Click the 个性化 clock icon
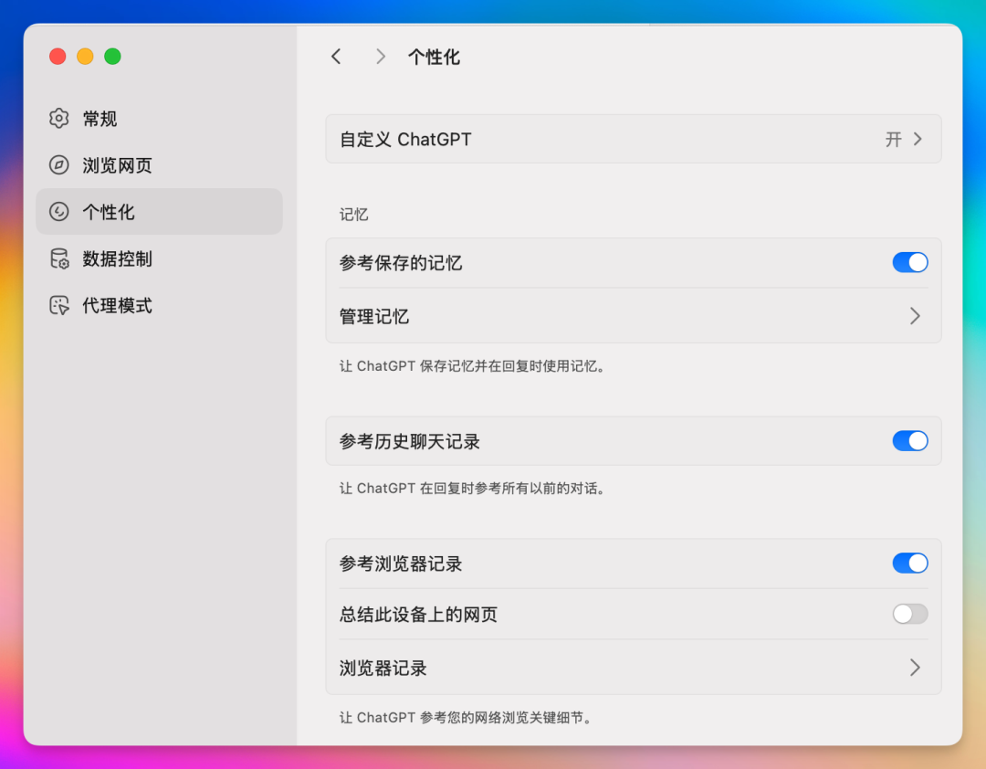Image resolution: width=986 pixels, height=769 pixels. (58, 211)
